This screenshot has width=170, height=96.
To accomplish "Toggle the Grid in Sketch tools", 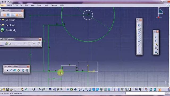I will pyautogui.click(x=5, y=15).
